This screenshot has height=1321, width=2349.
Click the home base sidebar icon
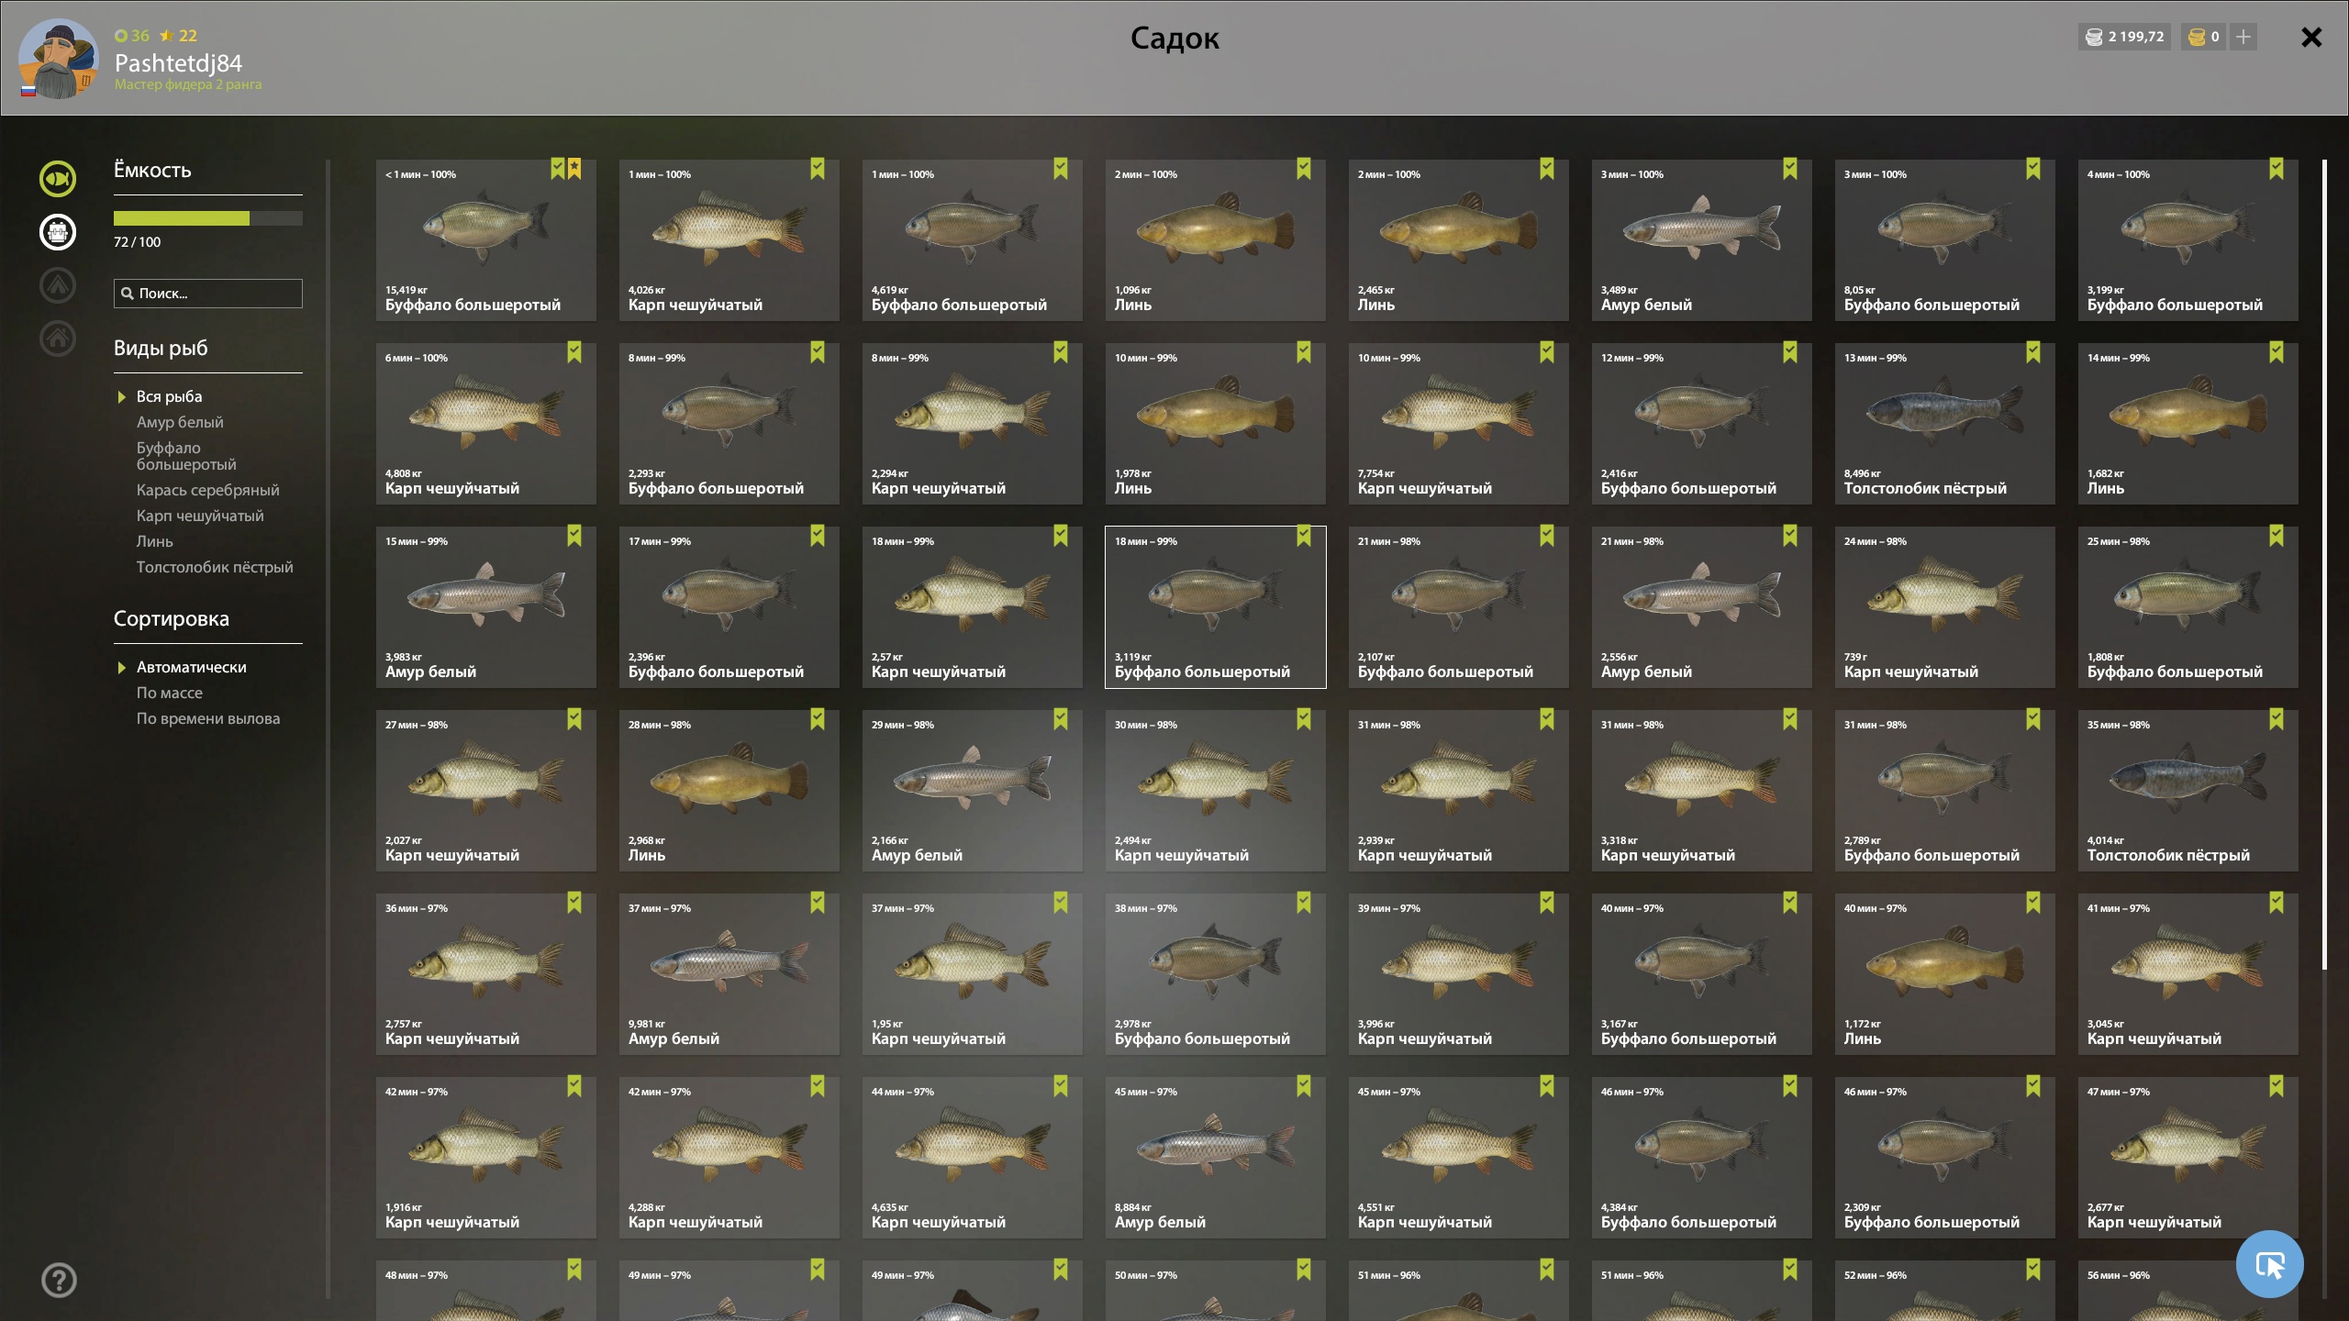pos(58,339)
